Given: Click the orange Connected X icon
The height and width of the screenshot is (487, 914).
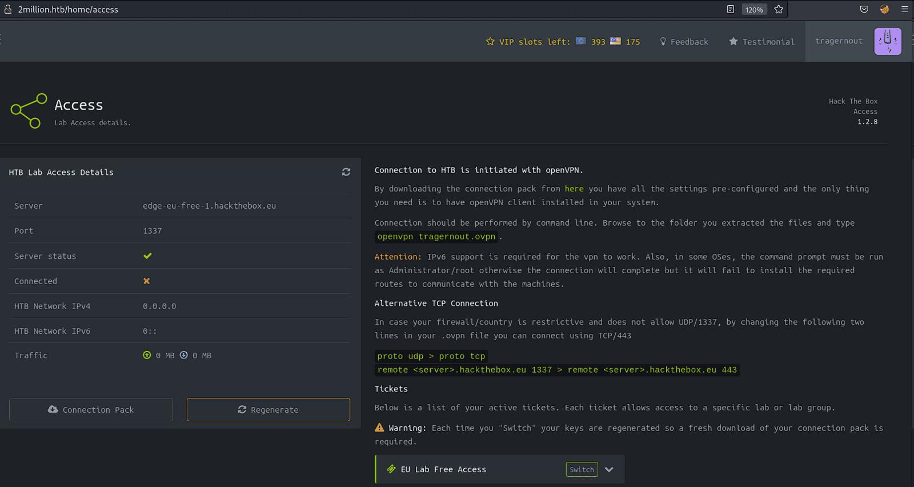Looking at the screenshot, I should pyautogui.click(x=147, y=281).
